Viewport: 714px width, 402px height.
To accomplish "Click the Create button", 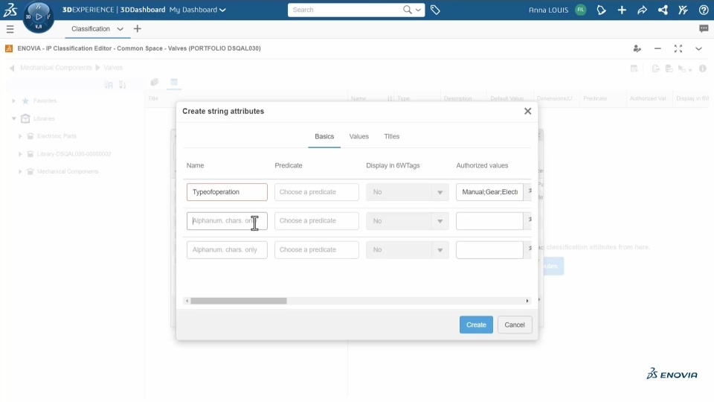I will pyautogui.click(x=476, y=325).
